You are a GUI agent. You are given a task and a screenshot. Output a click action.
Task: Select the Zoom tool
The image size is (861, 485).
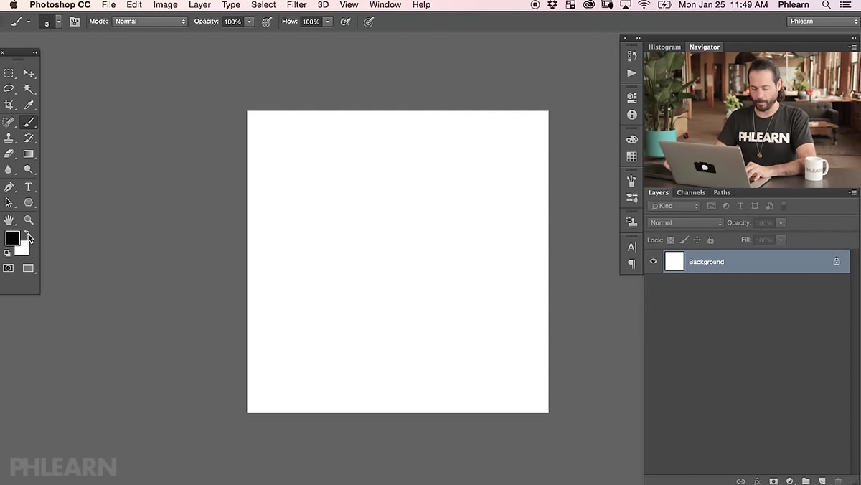pos(29,220)
